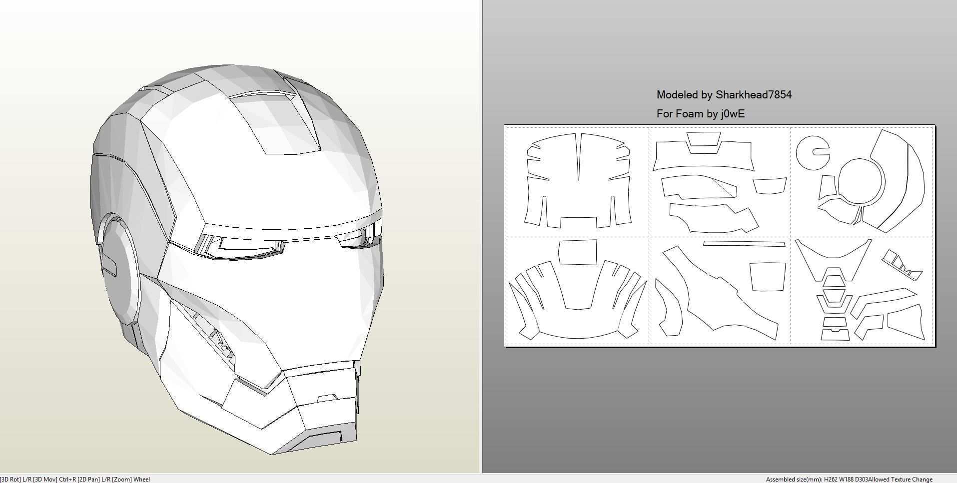This screenshot has height=483, width=957.
Task: Select the 'Modeled by Sharkhead7854' text
Action: pos(724,95)
